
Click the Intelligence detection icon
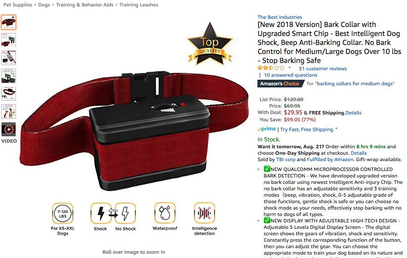204,213
